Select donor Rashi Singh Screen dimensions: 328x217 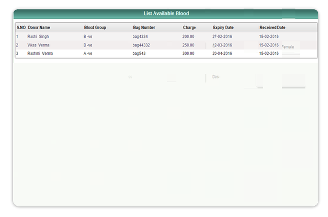point(38,37)
